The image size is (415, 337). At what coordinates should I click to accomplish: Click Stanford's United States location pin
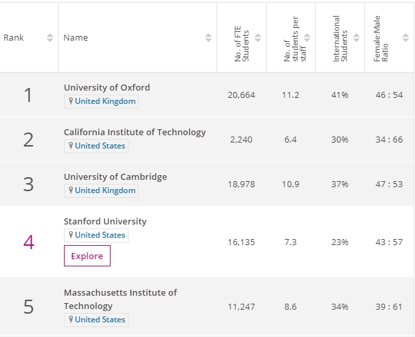pos(71,235)
